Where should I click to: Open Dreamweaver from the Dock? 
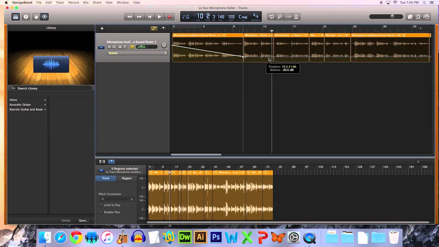coord(185,237)
